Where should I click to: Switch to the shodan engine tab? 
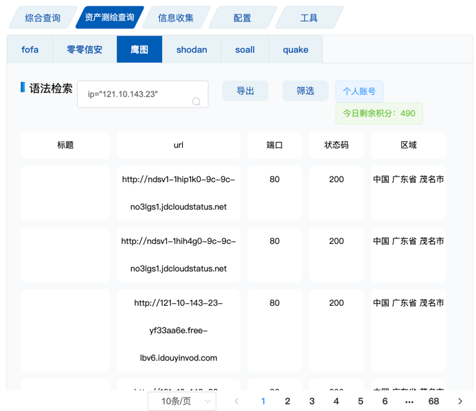point(192,49)
